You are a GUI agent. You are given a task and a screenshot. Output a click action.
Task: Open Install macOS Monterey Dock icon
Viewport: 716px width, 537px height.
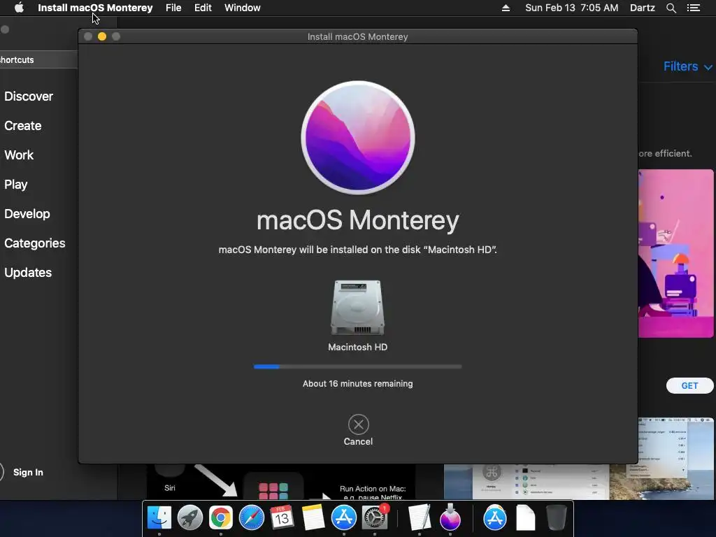[x=450, y=518]
